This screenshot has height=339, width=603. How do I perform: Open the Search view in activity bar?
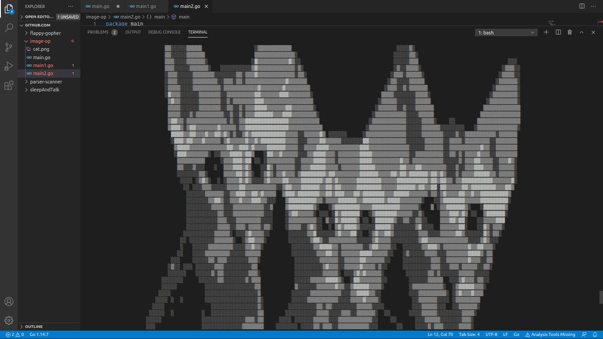[x=9, y=28]
